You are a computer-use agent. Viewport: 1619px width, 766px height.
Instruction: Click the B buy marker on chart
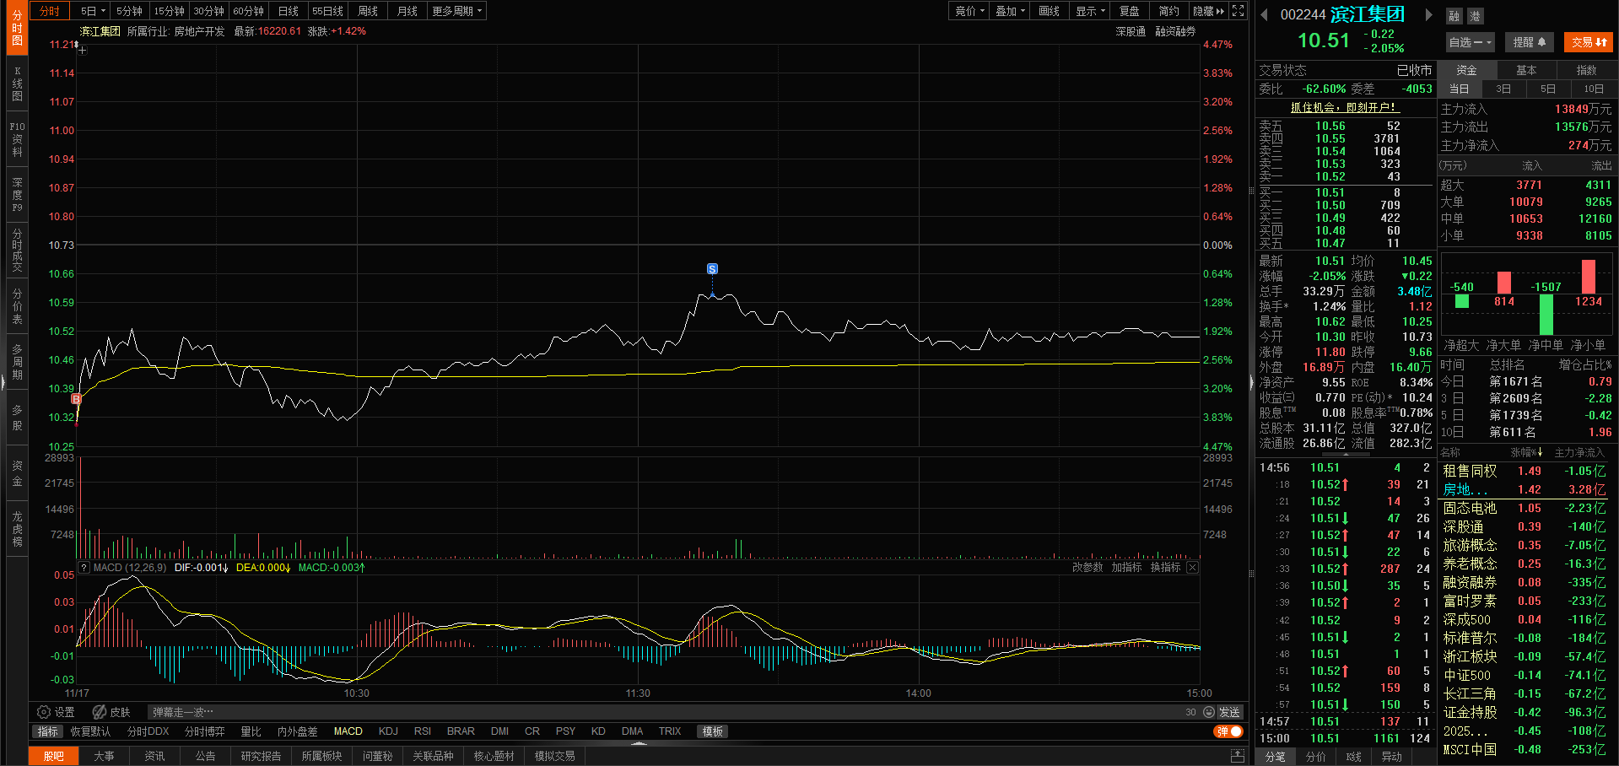pyautogui.click(x=76, y=399)
